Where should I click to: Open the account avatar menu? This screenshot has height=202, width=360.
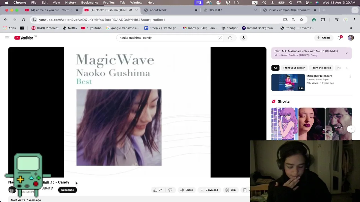(351, 38)
